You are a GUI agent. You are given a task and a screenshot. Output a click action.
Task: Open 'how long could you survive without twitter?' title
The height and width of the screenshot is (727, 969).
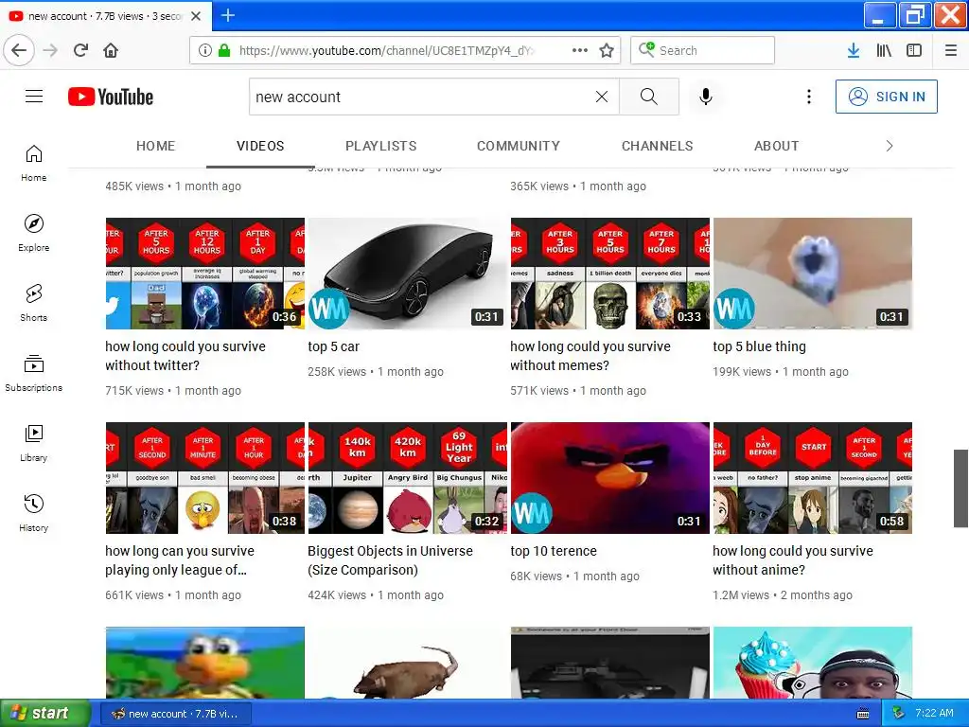click(185, 356)
